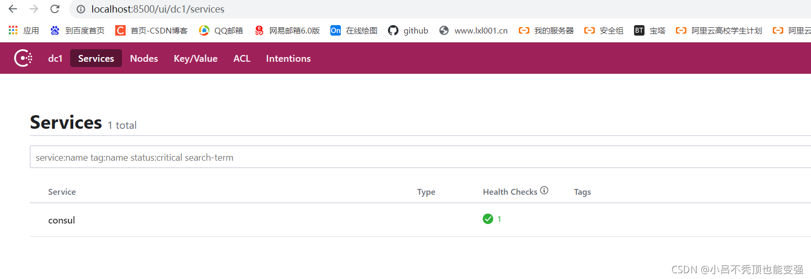This screenshot has width=811, height=279.
Task: Reload the page with refresh icon
Action: (54, 9)
